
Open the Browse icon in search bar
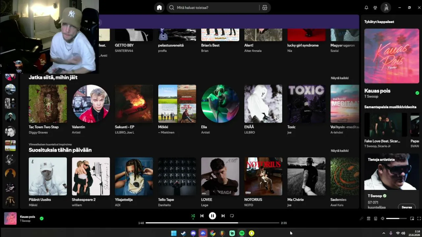coord(264,8)
